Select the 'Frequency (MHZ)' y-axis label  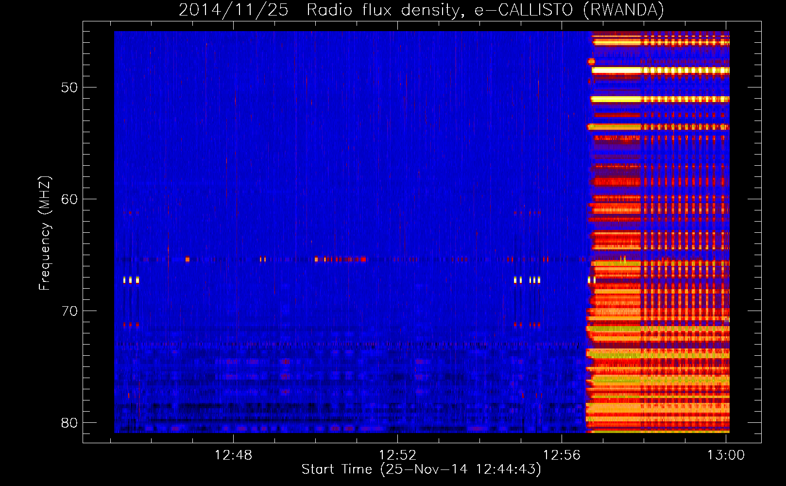pos(45,233)
